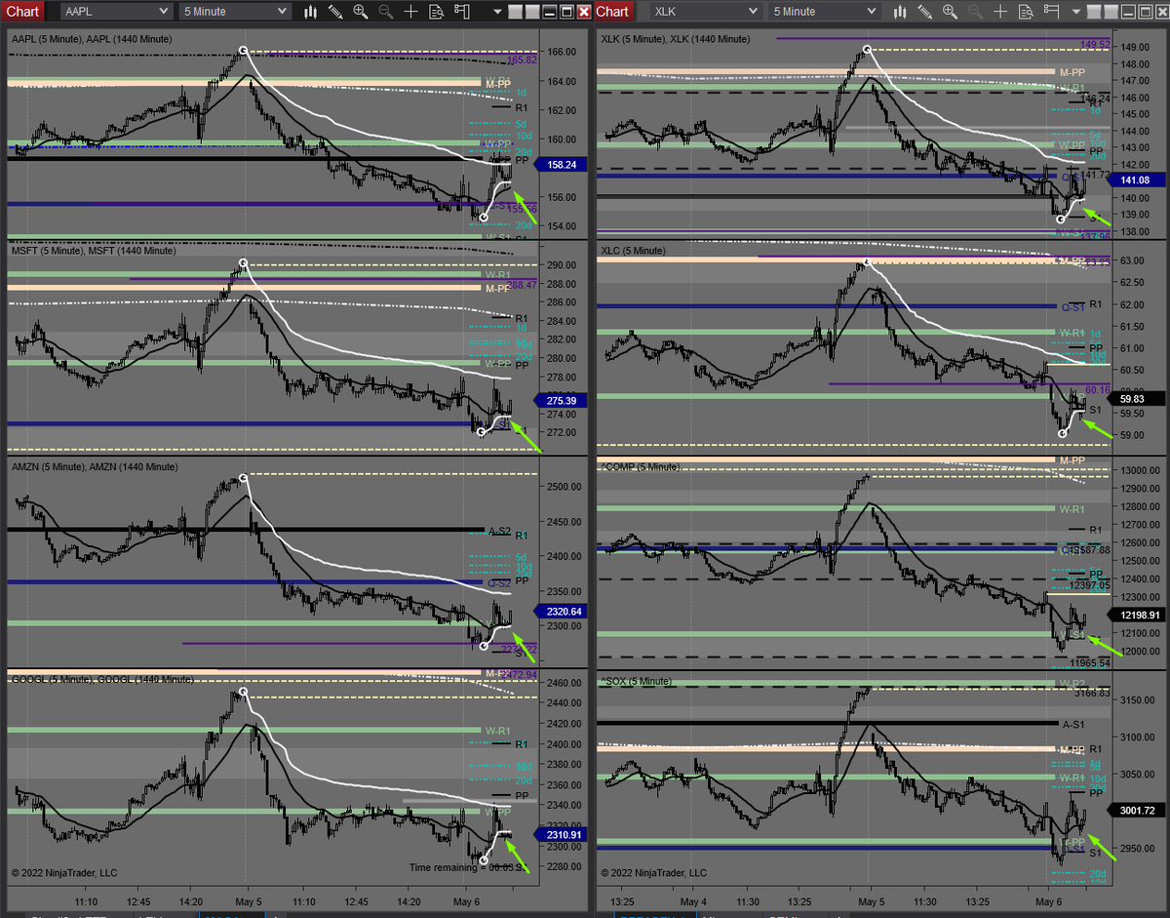Viewport: 1170px width, 918px height.
Task: Click the 60.16 level label in XLC panel
Action: click(x=1098, y=388)
